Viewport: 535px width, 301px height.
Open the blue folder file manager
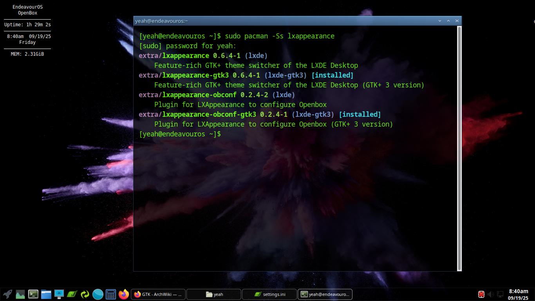[46, 294]
